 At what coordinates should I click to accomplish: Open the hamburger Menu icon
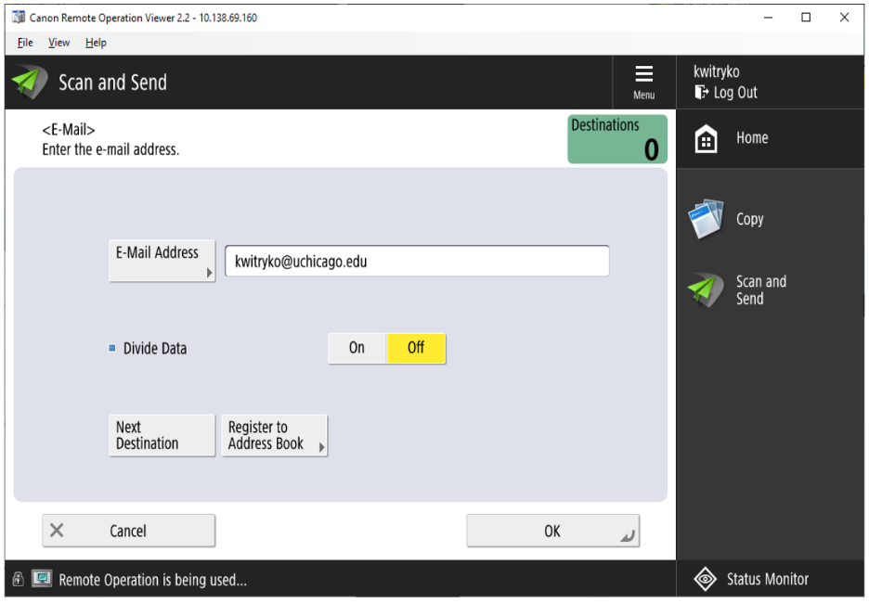click(643, 75)
